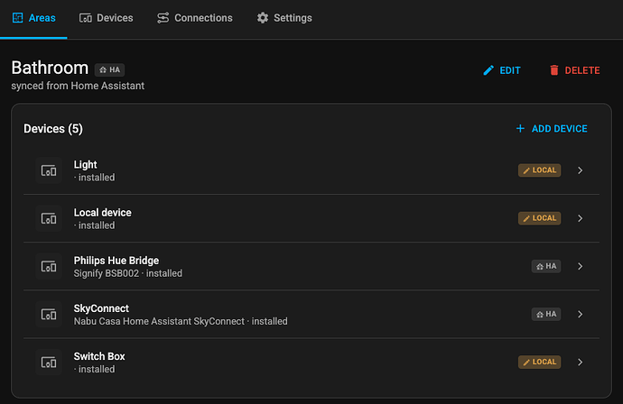The image size is (623, 404).
Task: Select the Local device name
Action: point(103,212)
